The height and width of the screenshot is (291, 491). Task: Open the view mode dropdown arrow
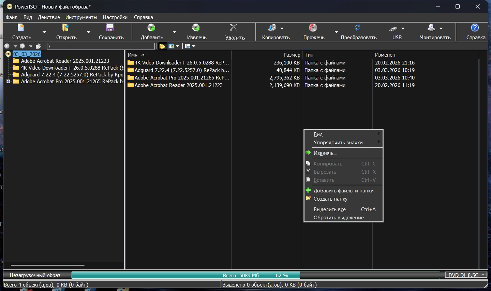177,46
